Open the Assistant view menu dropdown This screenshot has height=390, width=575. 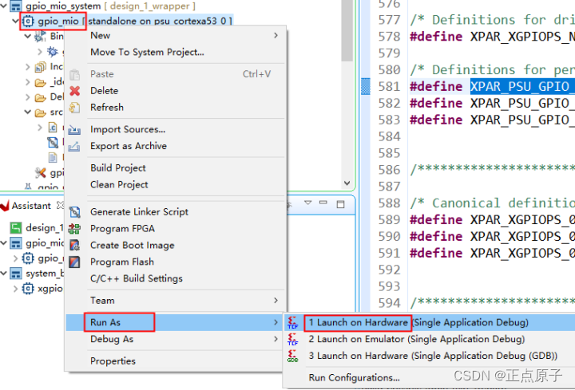pyautogui.click(x=307, y=203)
